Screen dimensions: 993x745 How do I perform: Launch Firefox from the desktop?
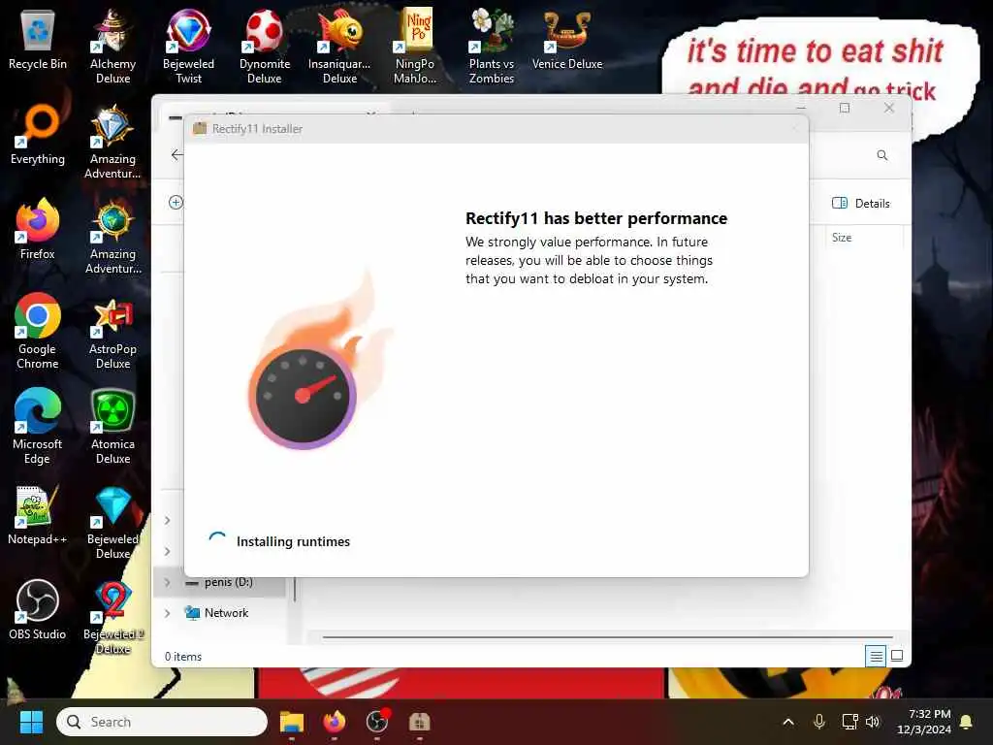click(38, 230)
